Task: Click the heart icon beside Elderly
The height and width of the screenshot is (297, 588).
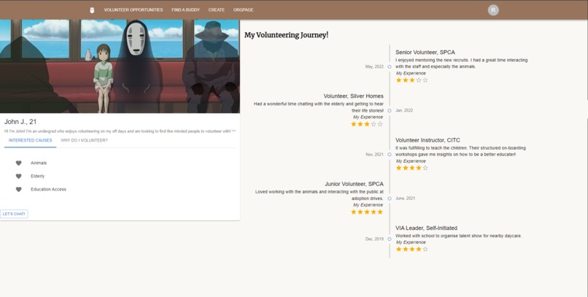Action: (18, 176)
